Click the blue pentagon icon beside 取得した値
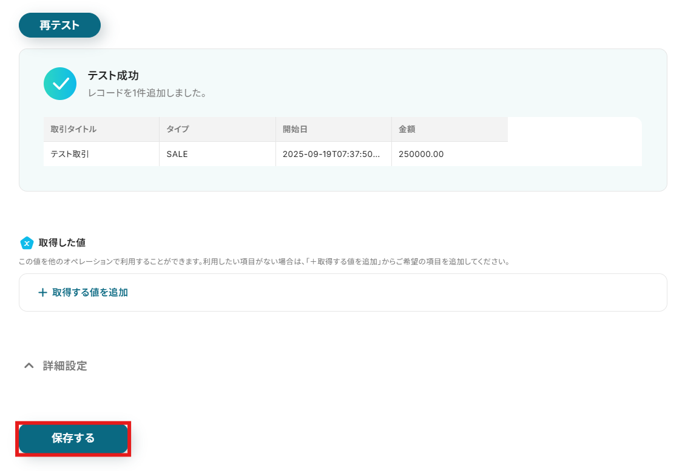Image resolution: width=685 pixels, height=471 pixels. [x=27, y=242]
